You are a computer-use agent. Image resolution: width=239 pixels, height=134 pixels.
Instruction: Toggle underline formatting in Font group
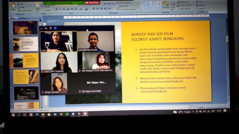(64, 9)
